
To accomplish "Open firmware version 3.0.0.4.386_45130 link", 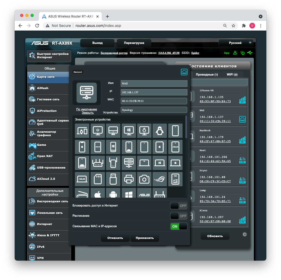I will 169,53.
